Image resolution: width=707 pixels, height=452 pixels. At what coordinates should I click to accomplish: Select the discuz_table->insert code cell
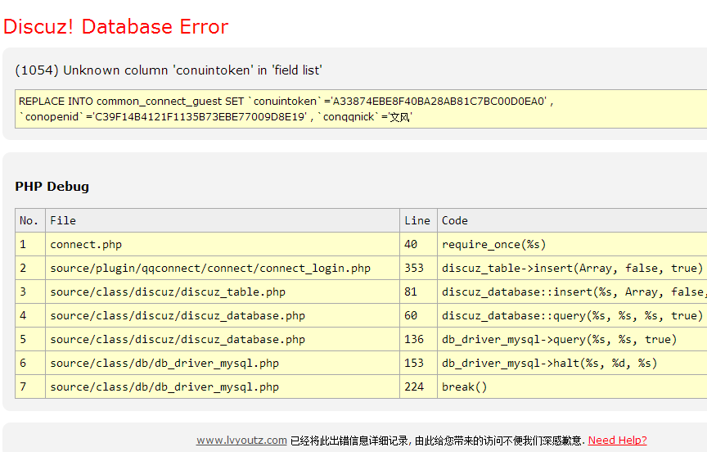pyautogui.click(x=572, y=269)
